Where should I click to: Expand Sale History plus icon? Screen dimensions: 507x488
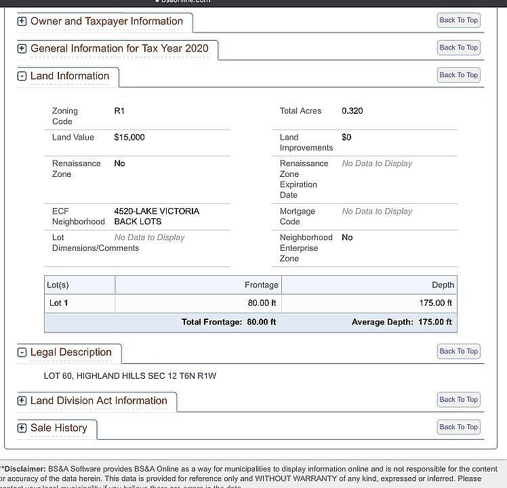pyautogui.click(x=22, y=428)
